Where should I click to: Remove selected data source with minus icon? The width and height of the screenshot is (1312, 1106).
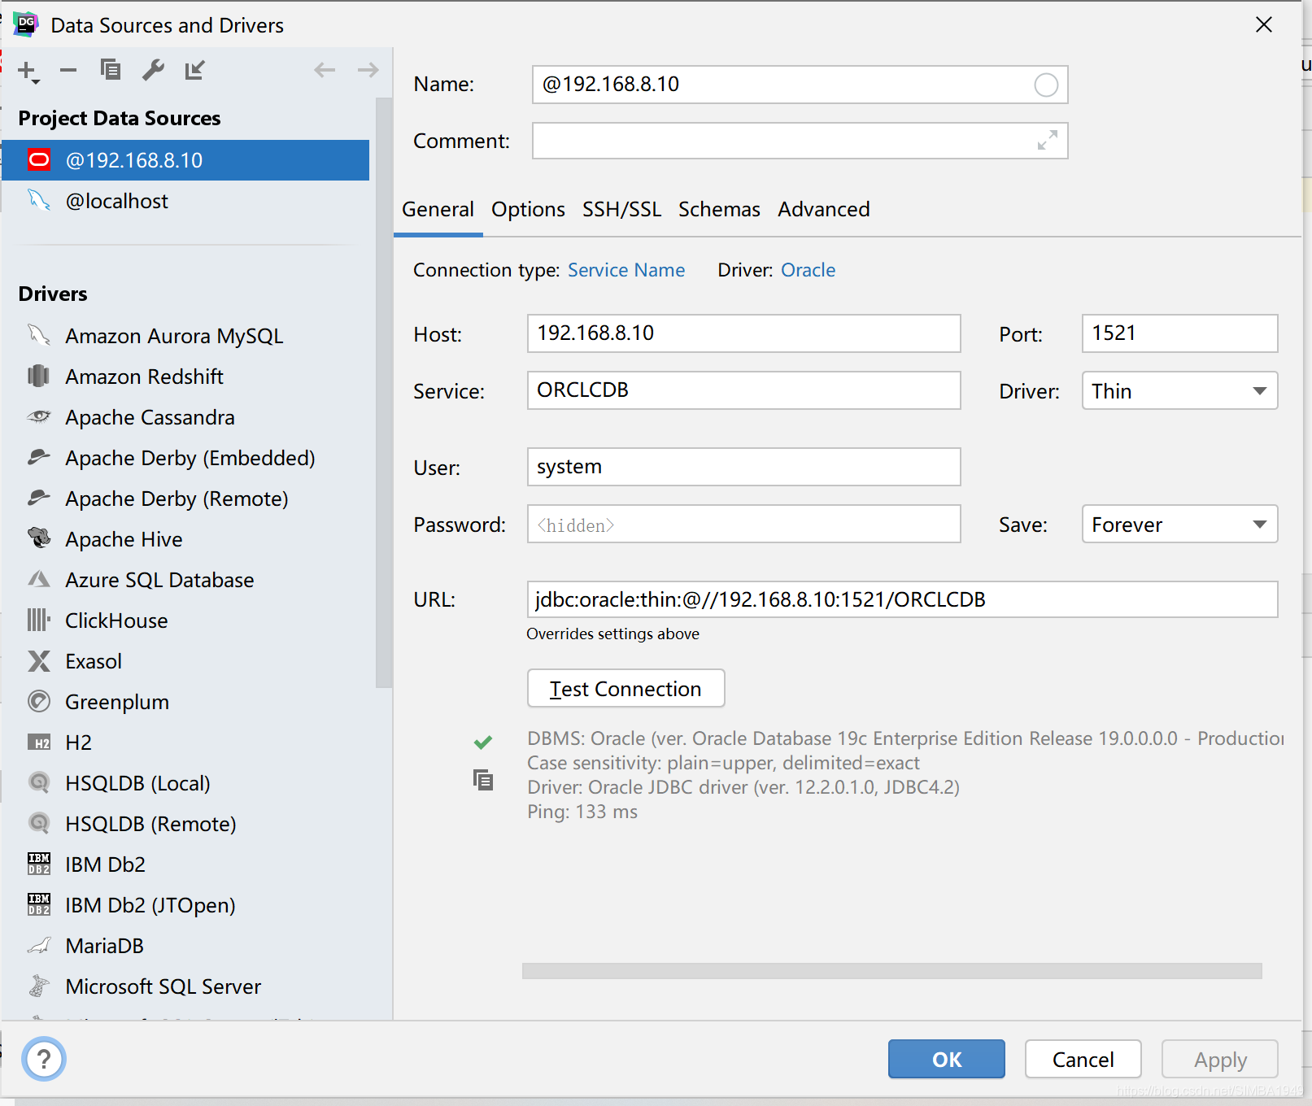68,71
